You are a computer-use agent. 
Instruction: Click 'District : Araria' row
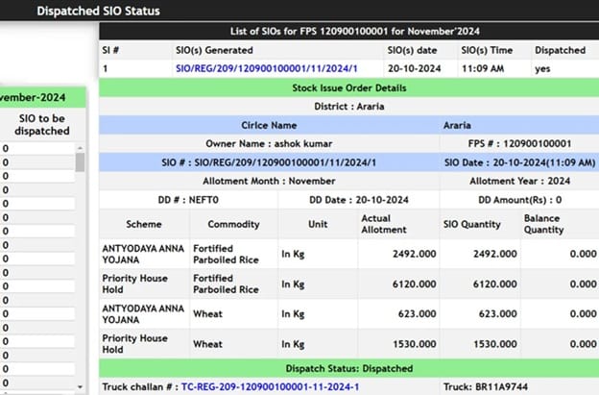[349, 107]
